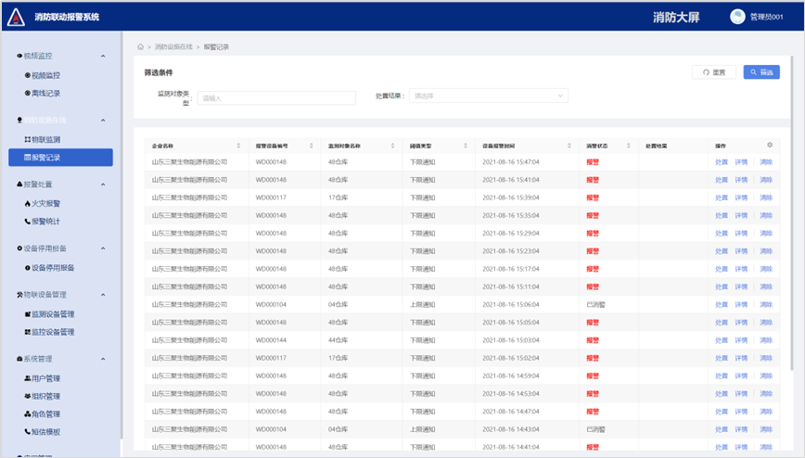Sort by 阈值类型 column arrows
The width and height of the screenshot is (805, 458).
(466, 146)
